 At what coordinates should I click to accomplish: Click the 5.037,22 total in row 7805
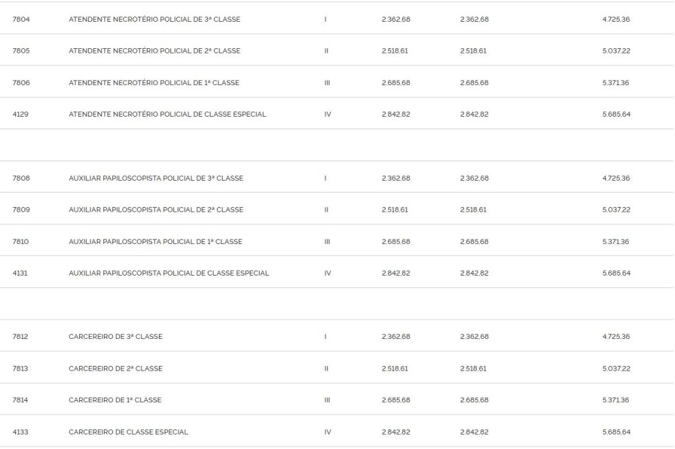pos(616,51)
